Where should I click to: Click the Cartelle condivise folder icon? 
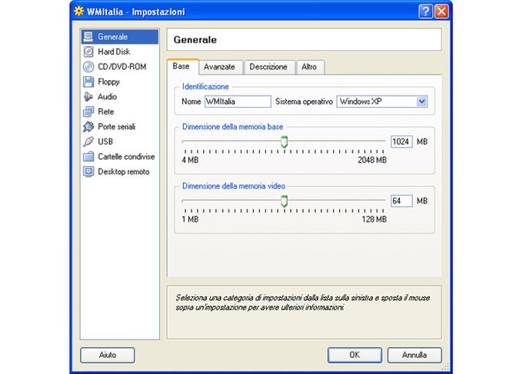(x=88, y=156)
